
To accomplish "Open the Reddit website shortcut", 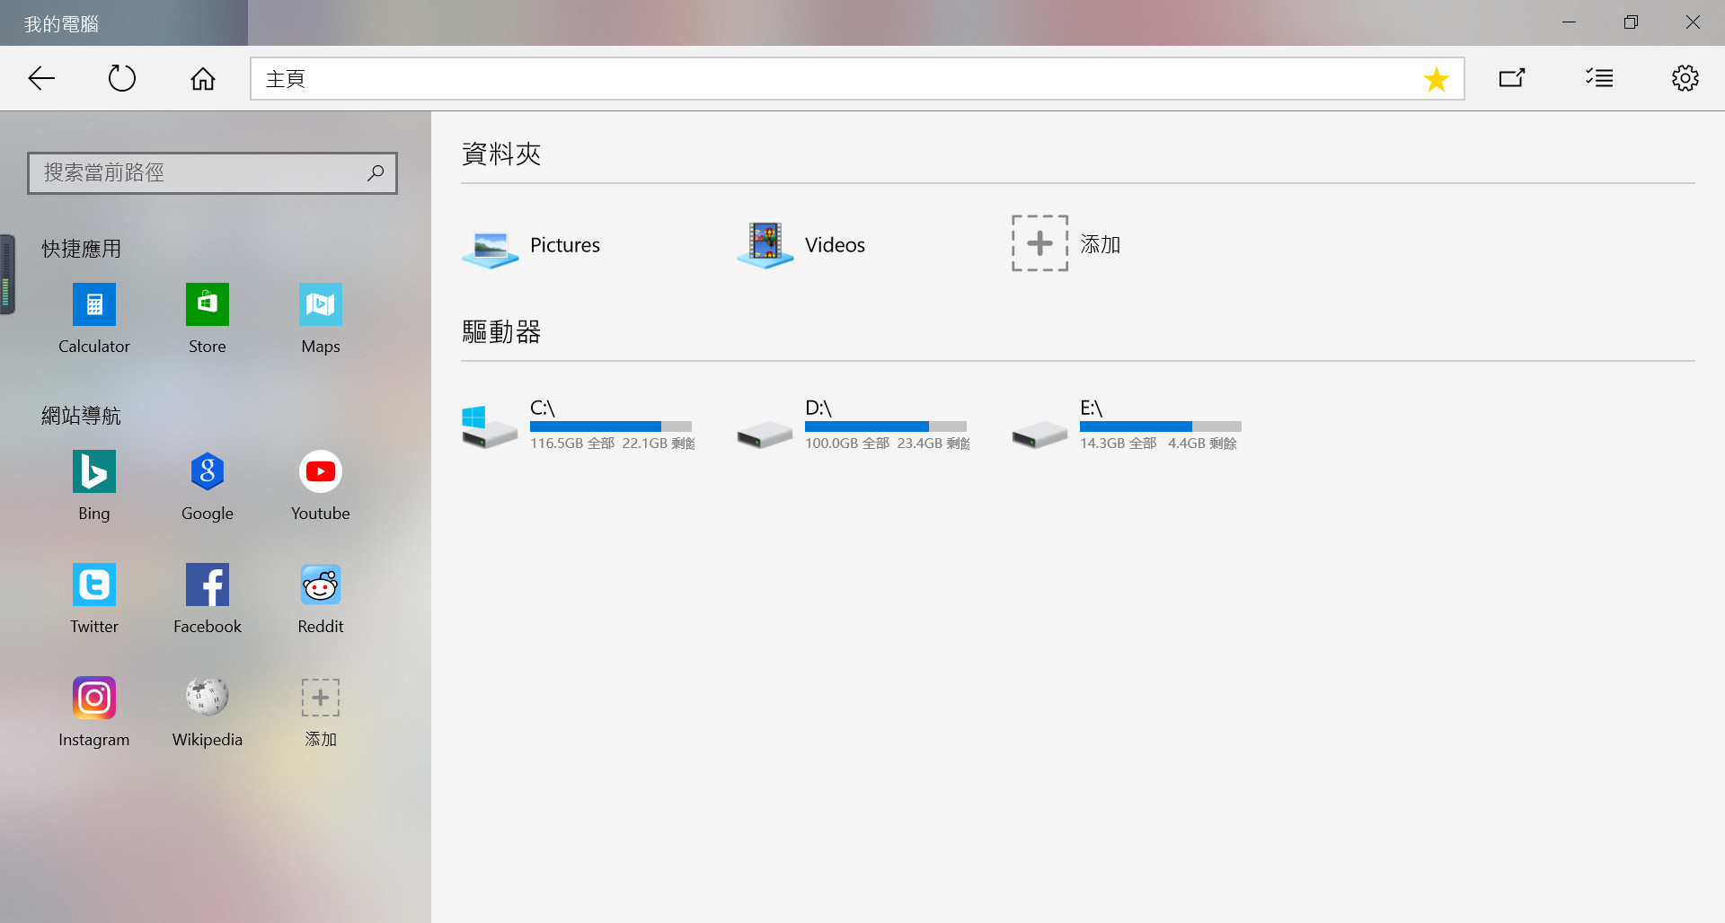I will tap(321, 600).
